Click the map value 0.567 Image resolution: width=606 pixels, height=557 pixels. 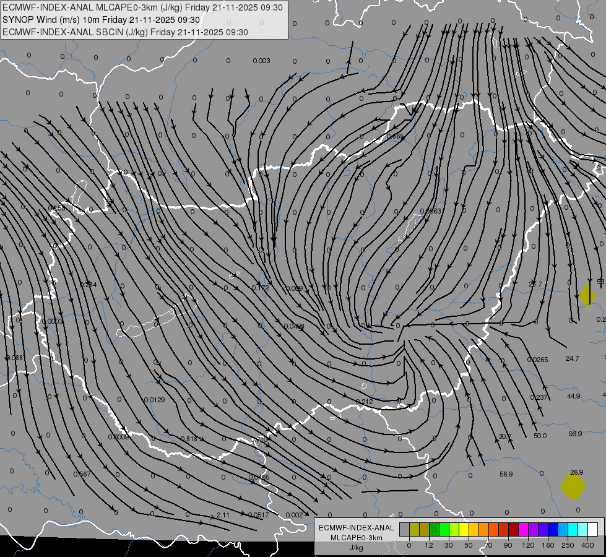pos(82,474)
